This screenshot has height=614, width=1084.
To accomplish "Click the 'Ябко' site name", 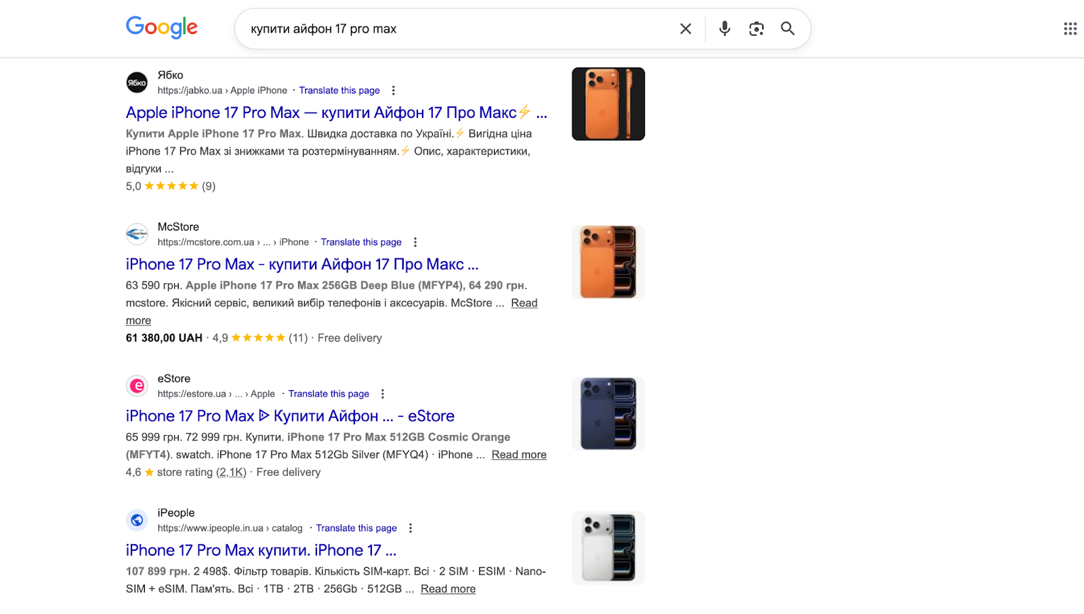I will (171, 75).
